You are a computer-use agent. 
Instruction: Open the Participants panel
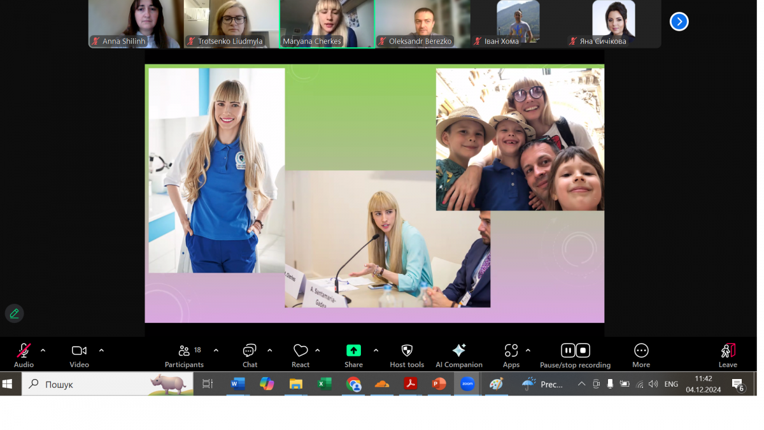click(x=184, y=351)
